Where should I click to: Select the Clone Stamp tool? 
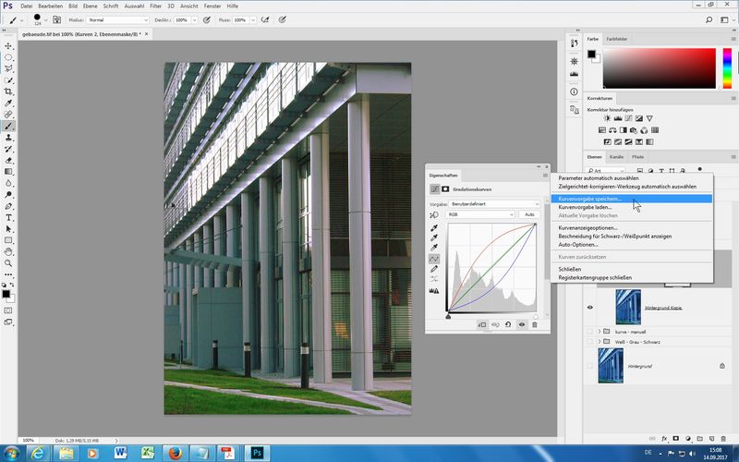[x=8, y=137]
